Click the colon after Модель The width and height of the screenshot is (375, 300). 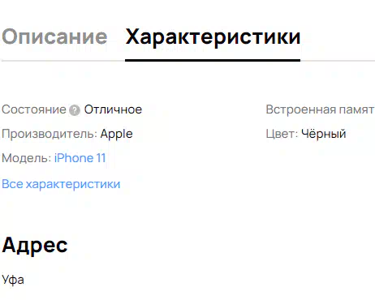click(x=50, y=160)
